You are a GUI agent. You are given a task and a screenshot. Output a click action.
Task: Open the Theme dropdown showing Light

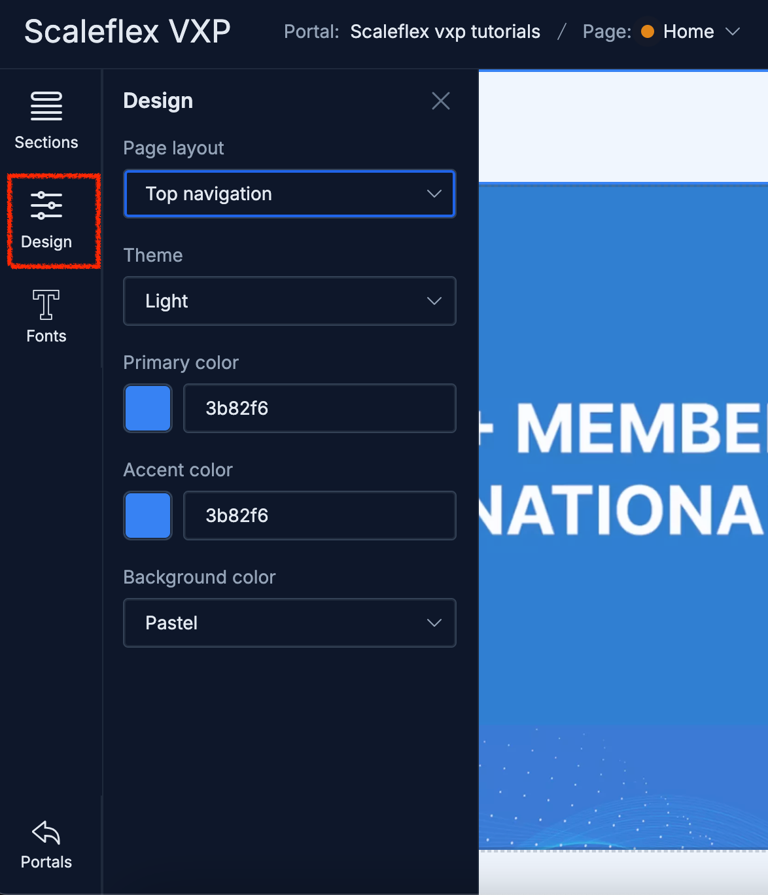pyautogui.click(x=289, y=301)
